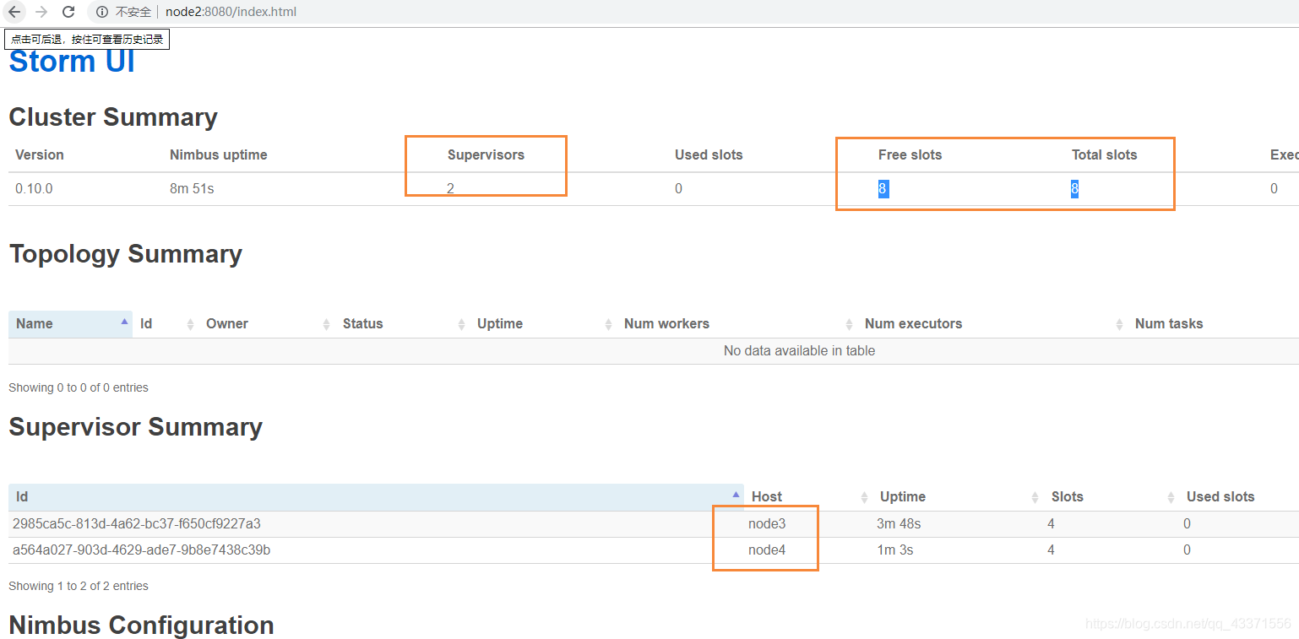Image resolution: width=1299 pixels, height=639 pixels.
Task: Sort topology table by Num workers
Action: [736, 324]
